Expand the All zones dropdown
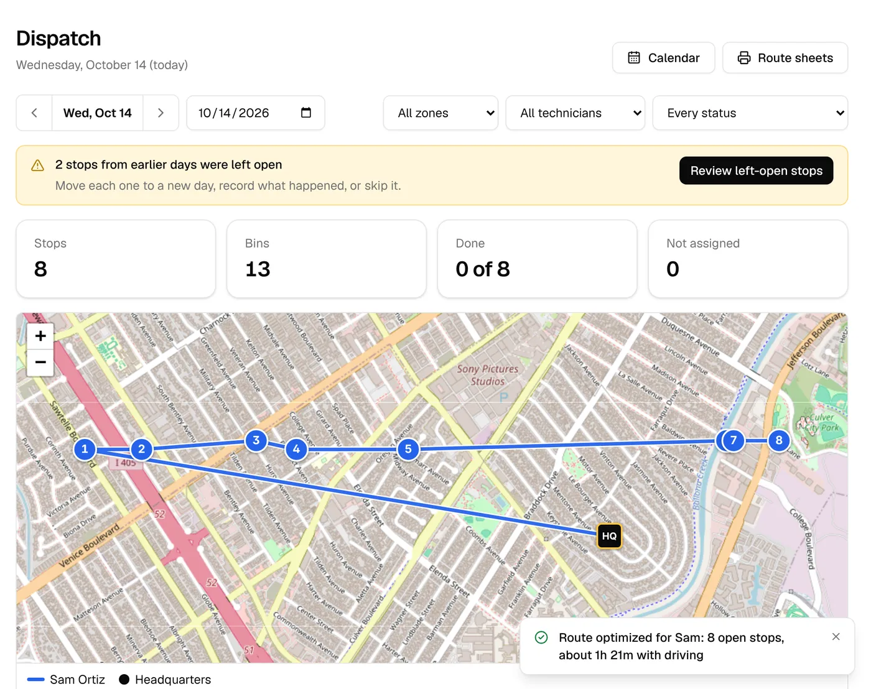871x689 pixels. 440,113
